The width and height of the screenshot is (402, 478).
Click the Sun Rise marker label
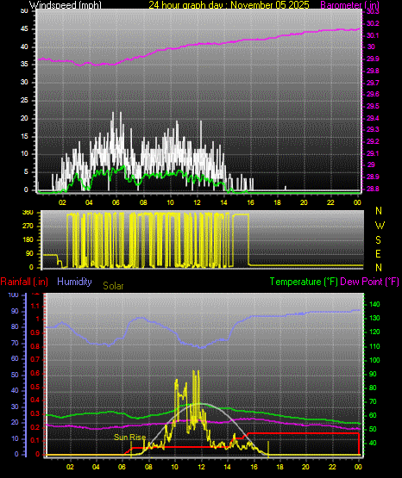[129, 438]
